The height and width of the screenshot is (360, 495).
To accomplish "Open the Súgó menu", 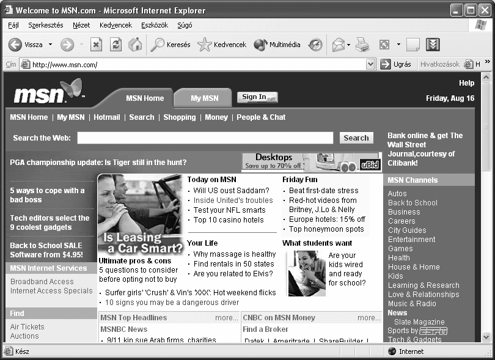I will [185, 25].
